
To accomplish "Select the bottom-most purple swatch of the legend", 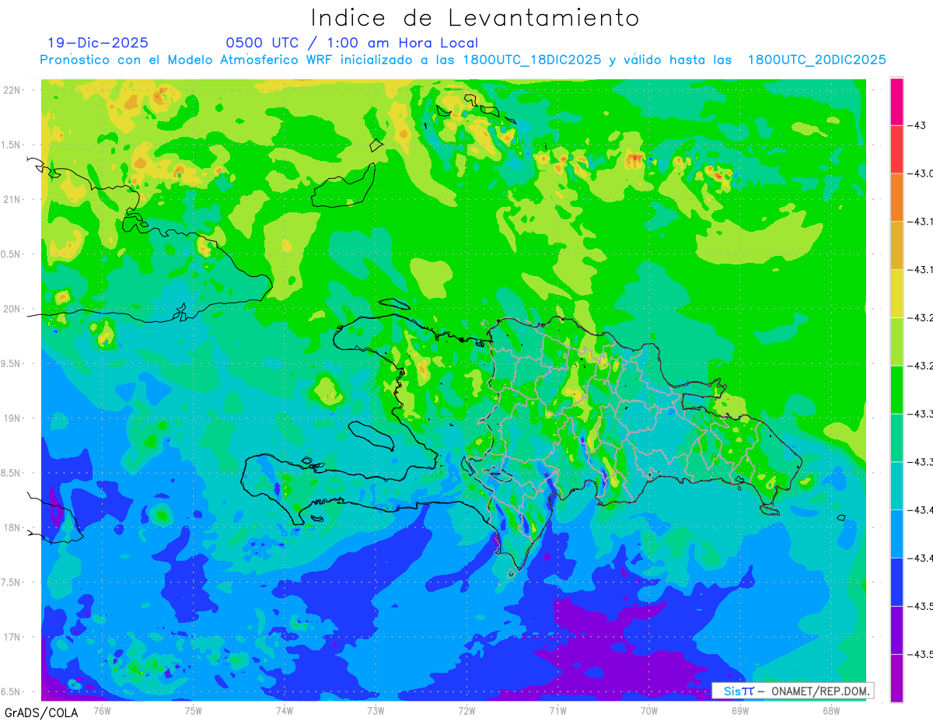I will [896, 677].
